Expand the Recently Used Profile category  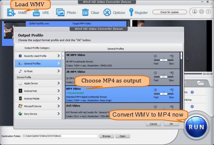pos(38,56)
